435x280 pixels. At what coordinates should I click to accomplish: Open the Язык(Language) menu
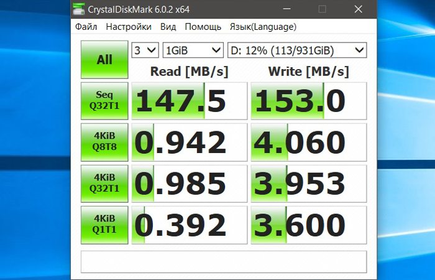point(263,27)
